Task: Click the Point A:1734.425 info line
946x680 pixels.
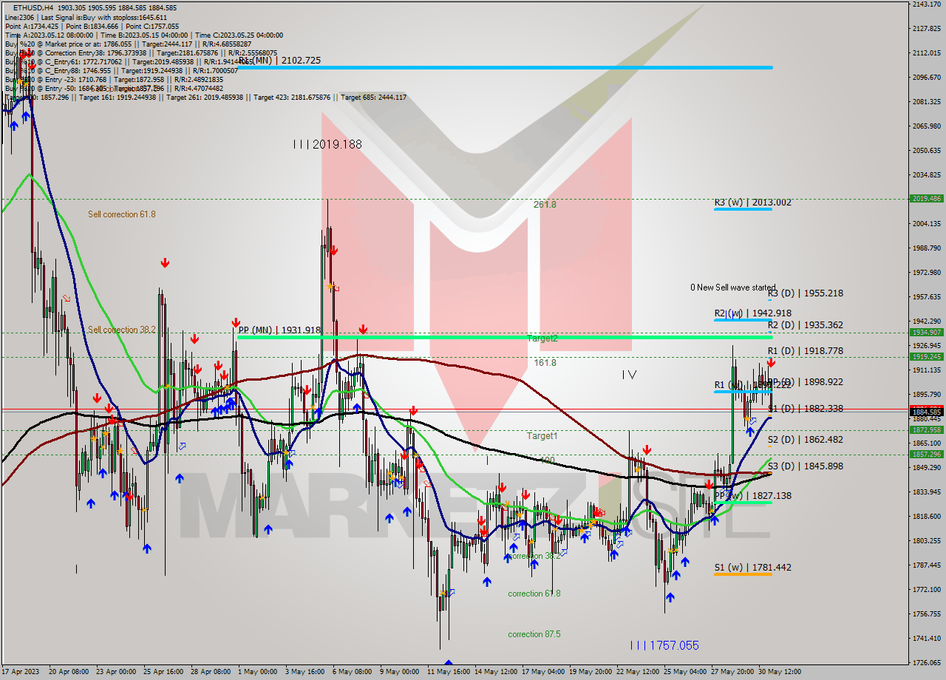Action: click(92, 26)
